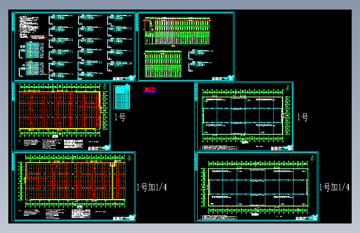360x233 pixels.
Task: Click the 1号 label beside the cyan legend table
Action: (x=120, y=117)
